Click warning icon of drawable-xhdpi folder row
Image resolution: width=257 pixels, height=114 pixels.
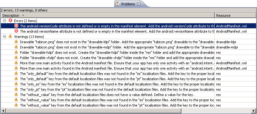click(x=16, y=57)
